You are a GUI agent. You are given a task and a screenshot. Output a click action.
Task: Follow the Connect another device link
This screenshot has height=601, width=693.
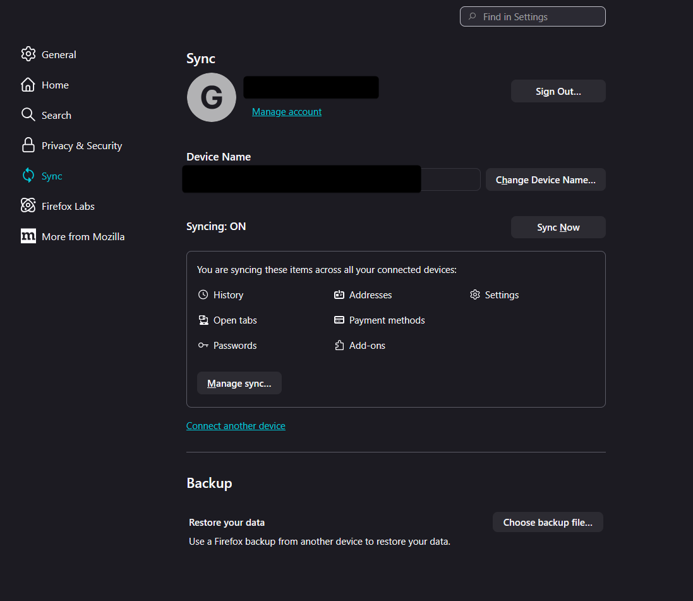(x=236, y=426)
